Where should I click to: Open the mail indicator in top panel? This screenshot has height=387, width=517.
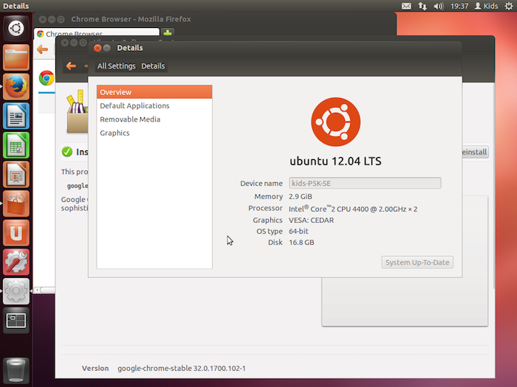coord(406,6)
